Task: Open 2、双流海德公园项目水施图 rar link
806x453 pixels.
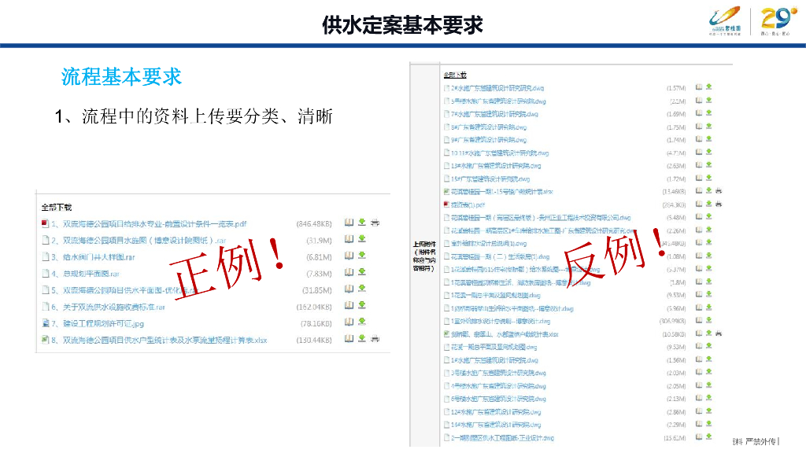Action: (139, 241)
